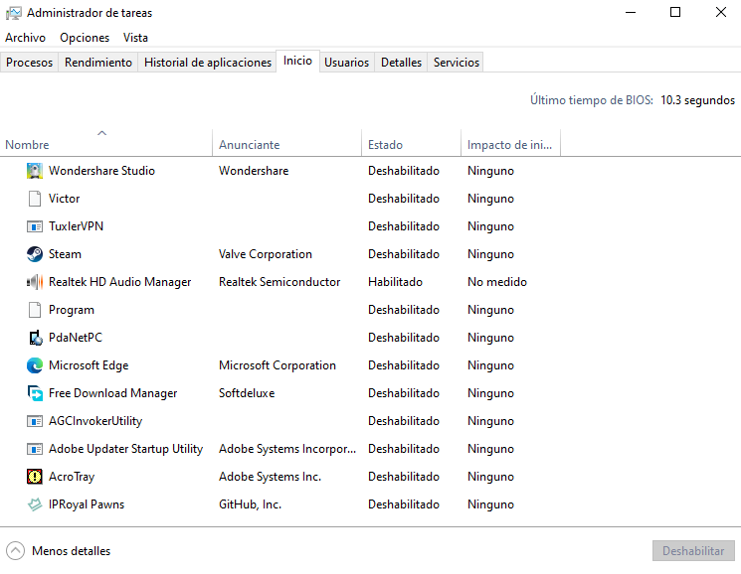Click the Realtek HD Audio speaker icon
Image resolution: width=741 pixels, height=574 pixels.
pos(35,282)
